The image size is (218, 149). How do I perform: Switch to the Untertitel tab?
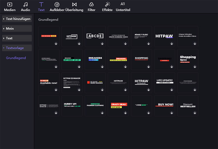tap(123, 7)
